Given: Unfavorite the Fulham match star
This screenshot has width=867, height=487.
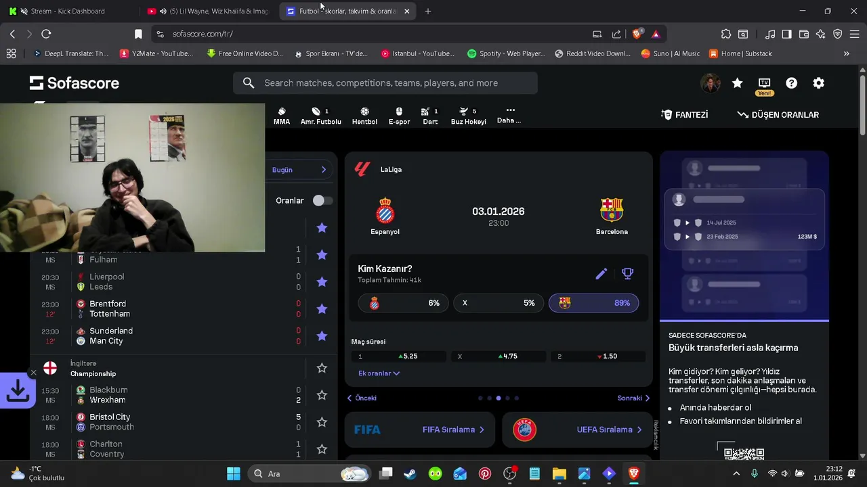Looking at the screenshot, I should tap(322, 255).
